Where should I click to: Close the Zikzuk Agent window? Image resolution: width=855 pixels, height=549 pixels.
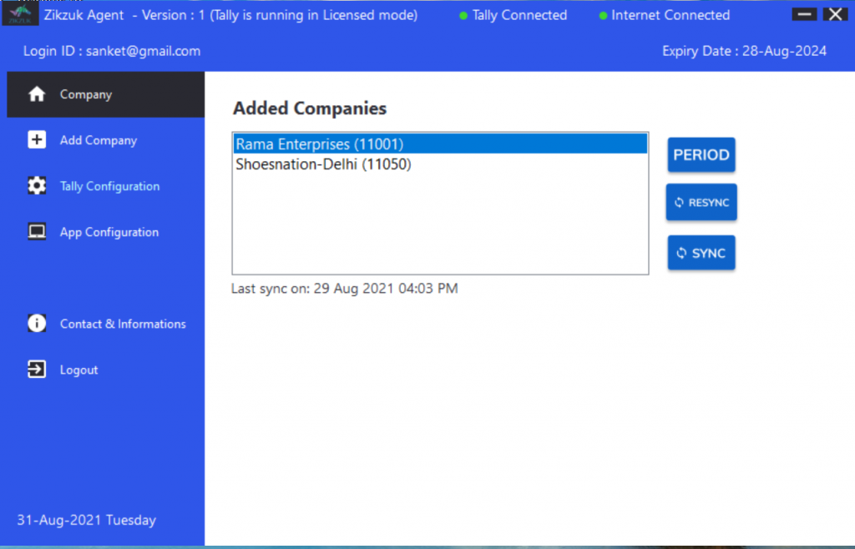click(835, 14)
